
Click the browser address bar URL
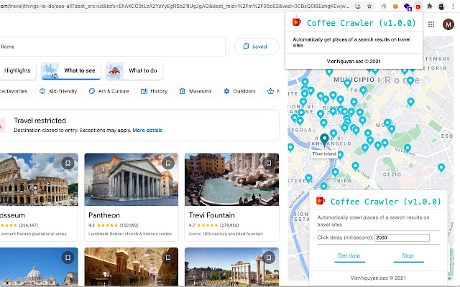click(175, 6)
